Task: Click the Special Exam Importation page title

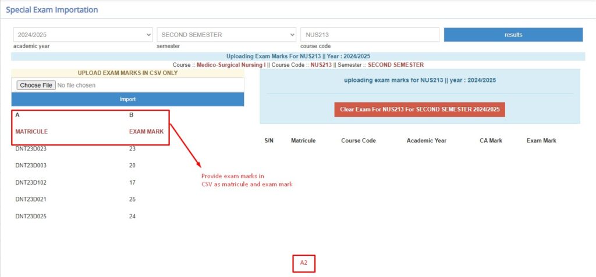Action: point(52,10)
